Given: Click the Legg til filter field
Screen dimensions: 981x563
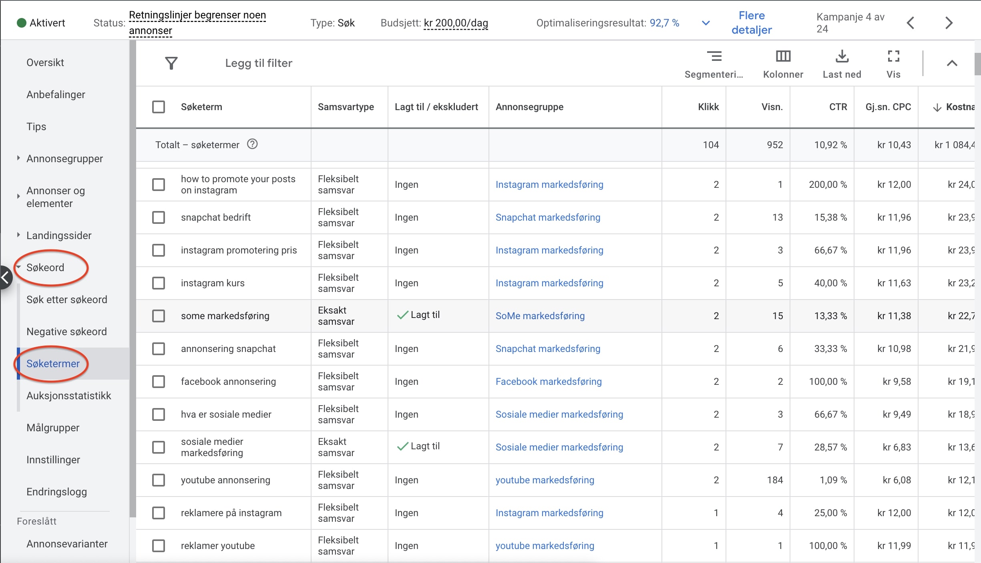Looking at the screenshot, I should tap(259, 63).
